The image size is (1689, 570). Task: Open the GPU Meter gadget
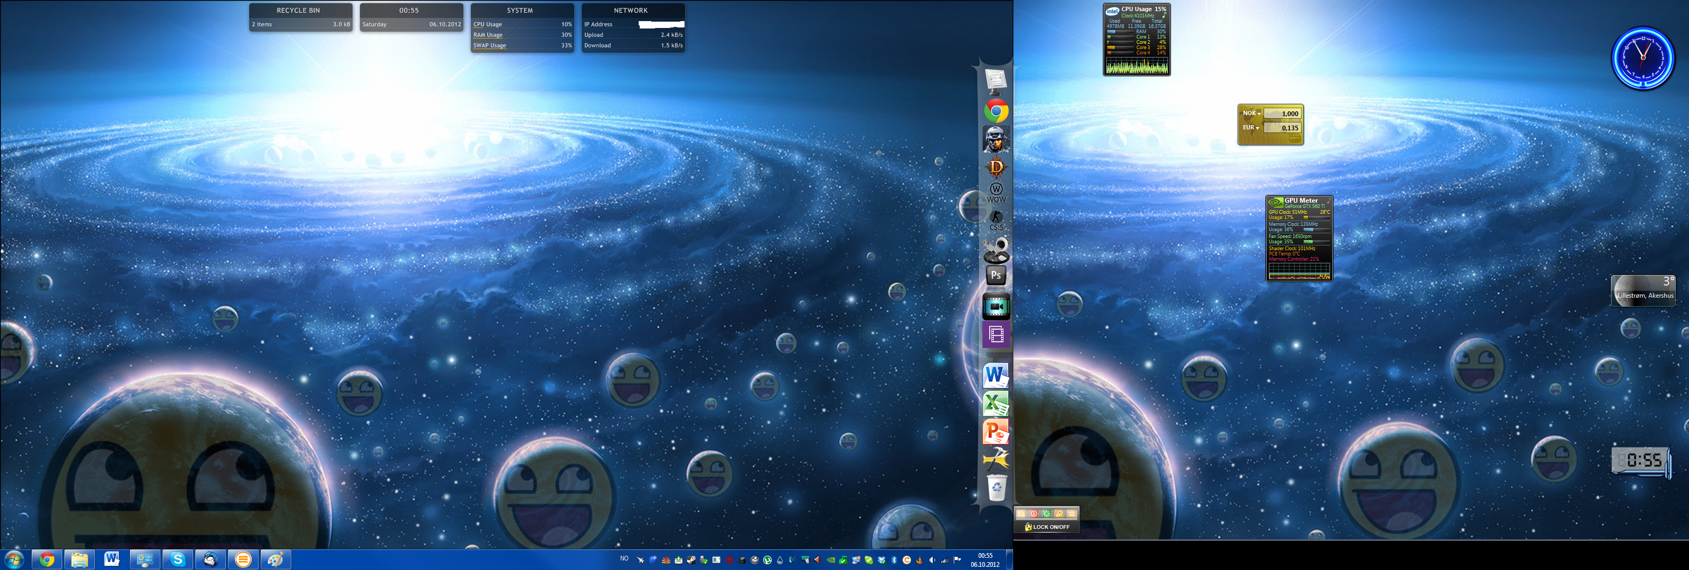coord(1299,238)
